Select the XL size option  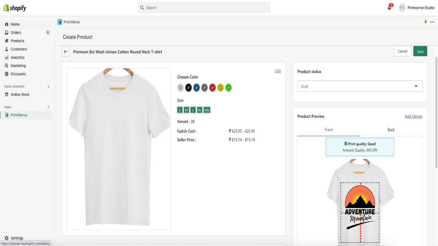200,110
